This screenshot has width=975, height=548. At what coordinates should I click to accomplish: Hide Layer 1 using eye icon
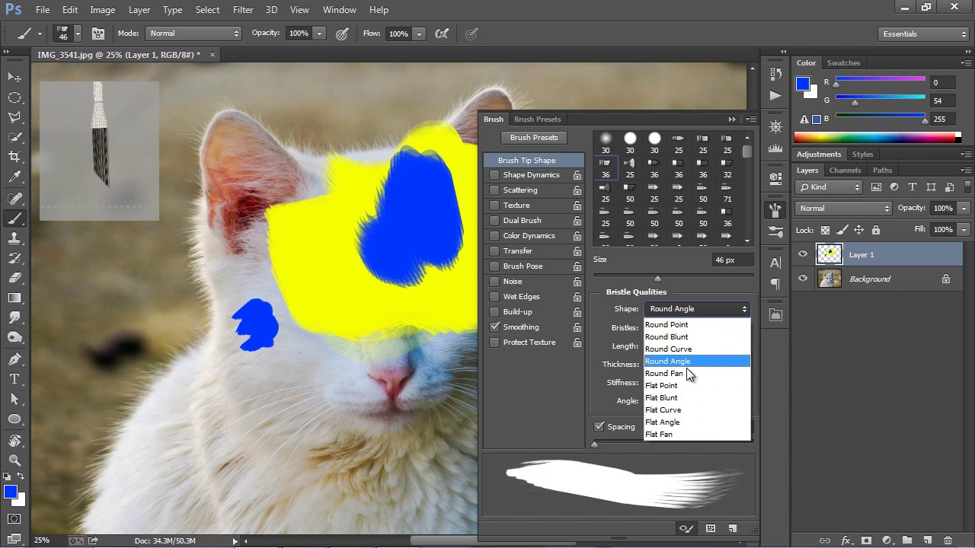[803, 255]
